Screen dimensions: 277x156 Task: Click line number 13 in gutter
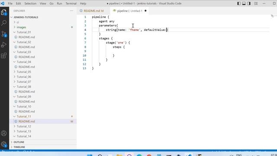(84, 68)
